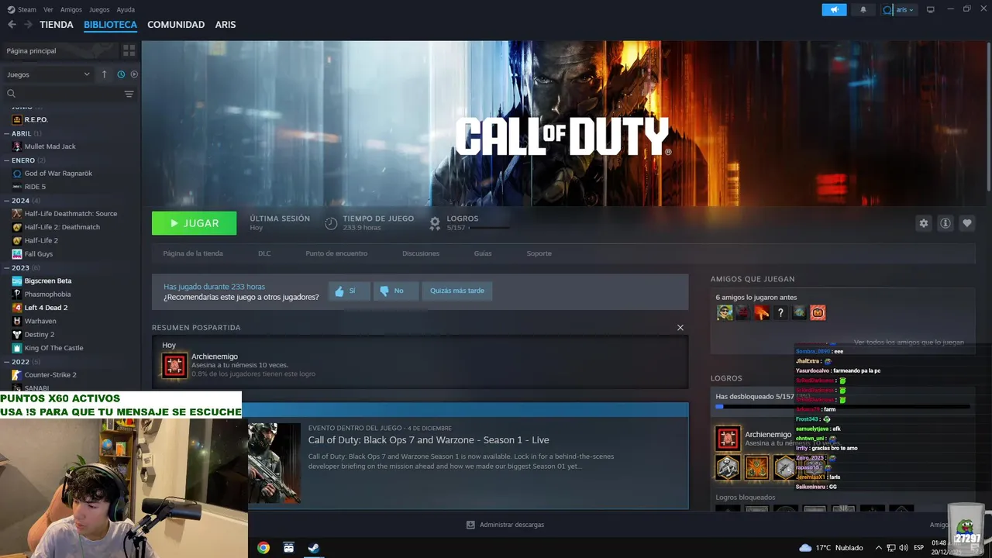Click the Phasmophobia game icon
This screenshot has width=992, height=558.
click(17, 294)
